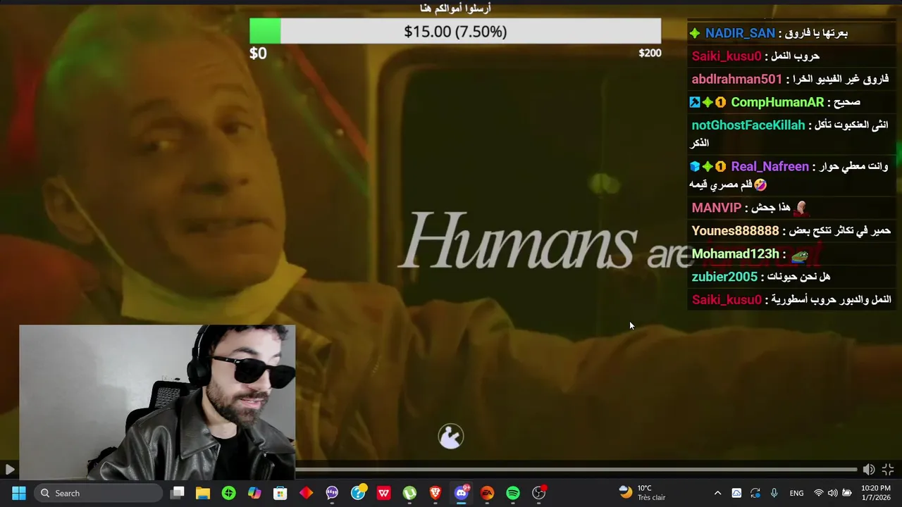Open Task View from the taskbar

pos(178,493)
